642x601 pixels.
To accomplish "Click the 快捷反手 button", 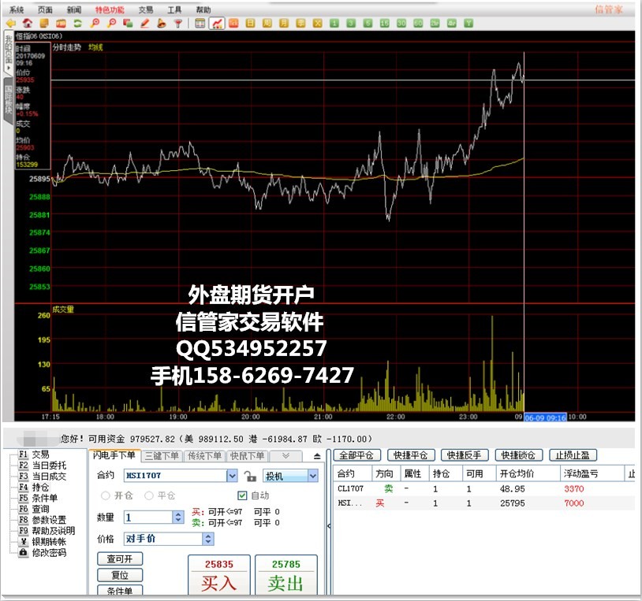I will pyautogui.click(x=465, y=455).
